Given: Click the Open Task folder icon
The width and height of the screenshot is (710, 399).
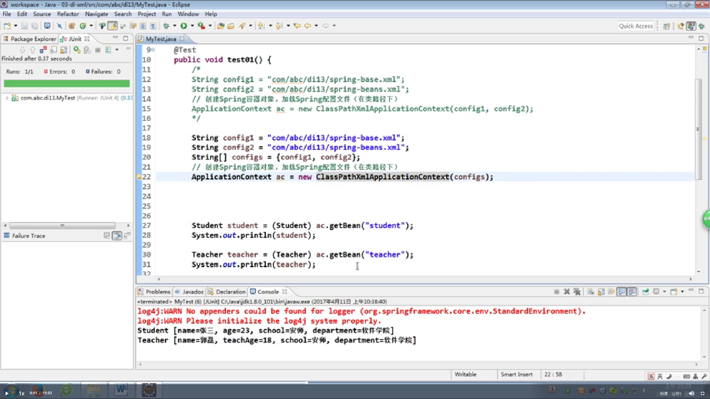Looking at the screenshot, I should 231,26.
